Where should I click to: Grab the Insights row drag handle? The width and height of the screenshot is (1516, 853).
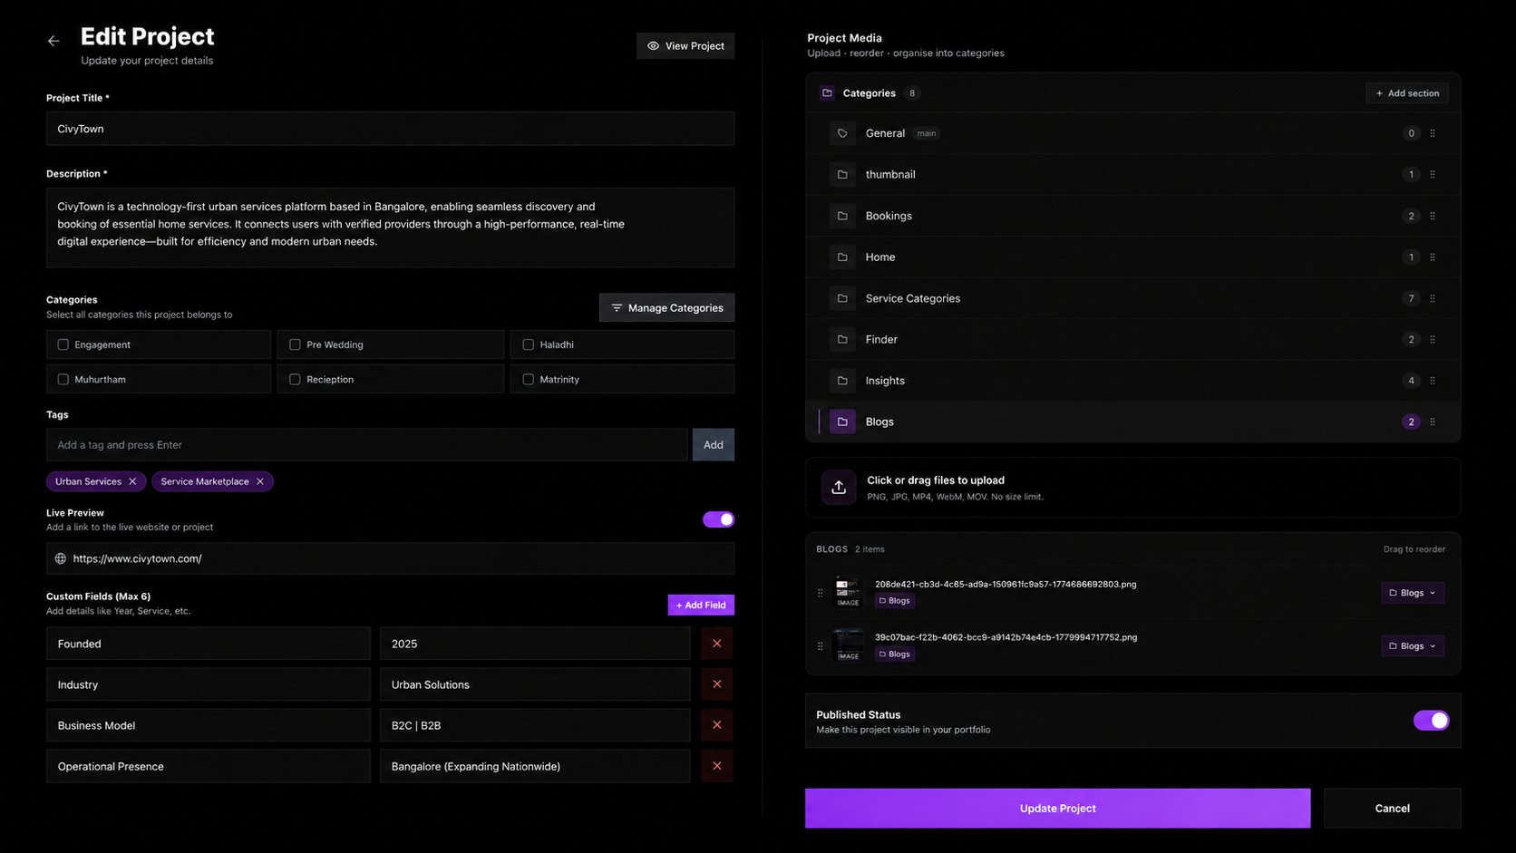click(x=1433, y=381)
